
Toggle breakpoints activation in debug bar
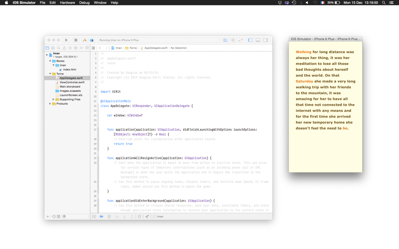click(101, 216)
